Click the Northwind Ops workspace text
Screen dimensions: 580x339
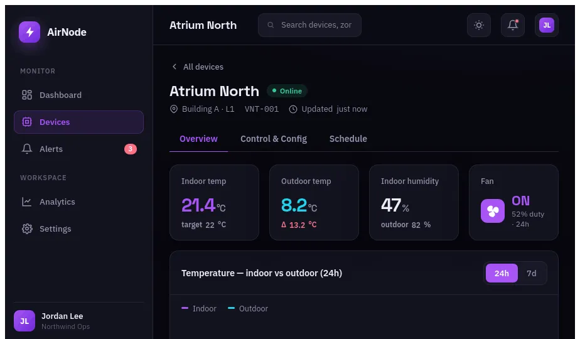coord(65,326)
